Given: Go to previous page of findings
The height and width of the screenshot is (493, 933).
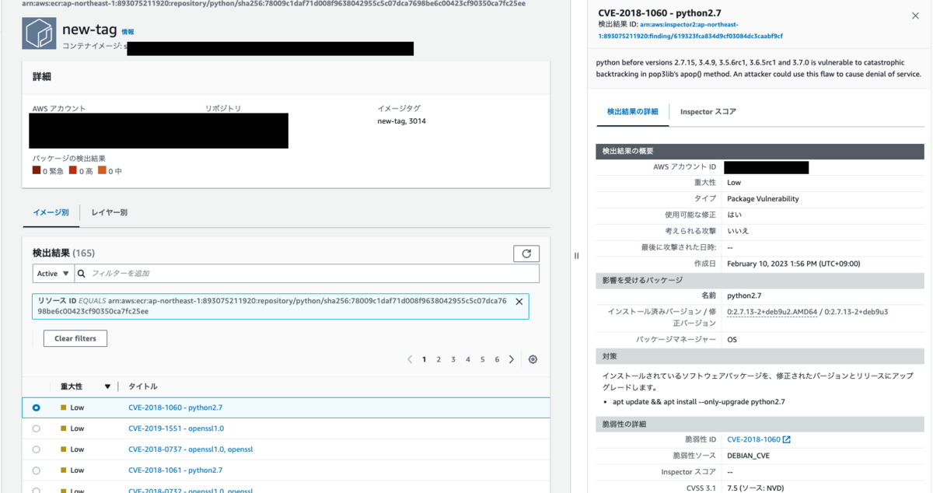Looking at the screenshot, I should tap(410, 359).
